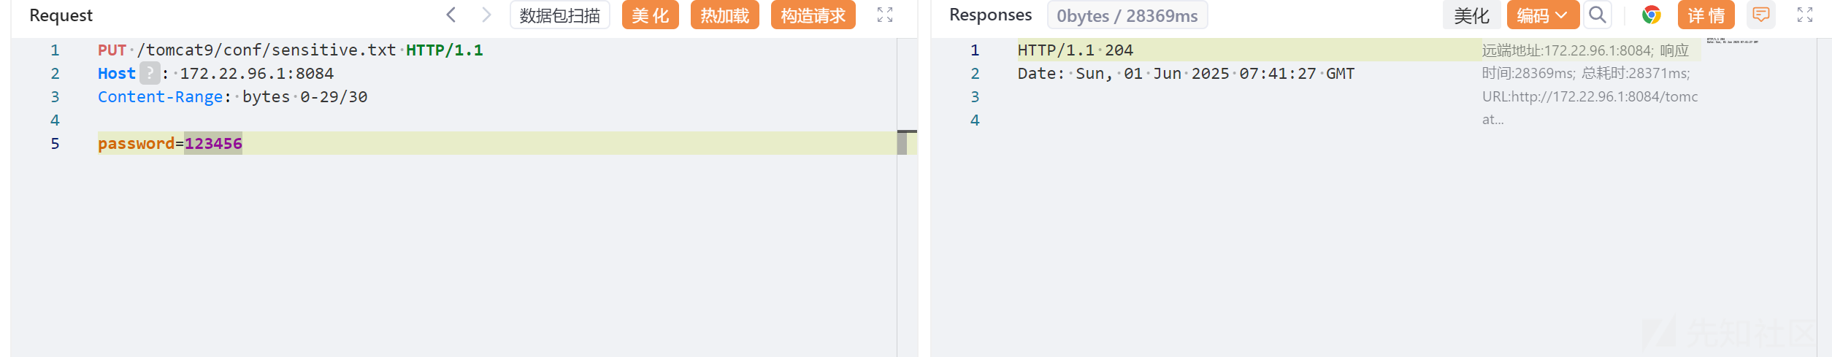The width and height of the screenshot is (1832, 357).
Task: Open the 编码 dropdown menu
Action: pos(1543,15)
